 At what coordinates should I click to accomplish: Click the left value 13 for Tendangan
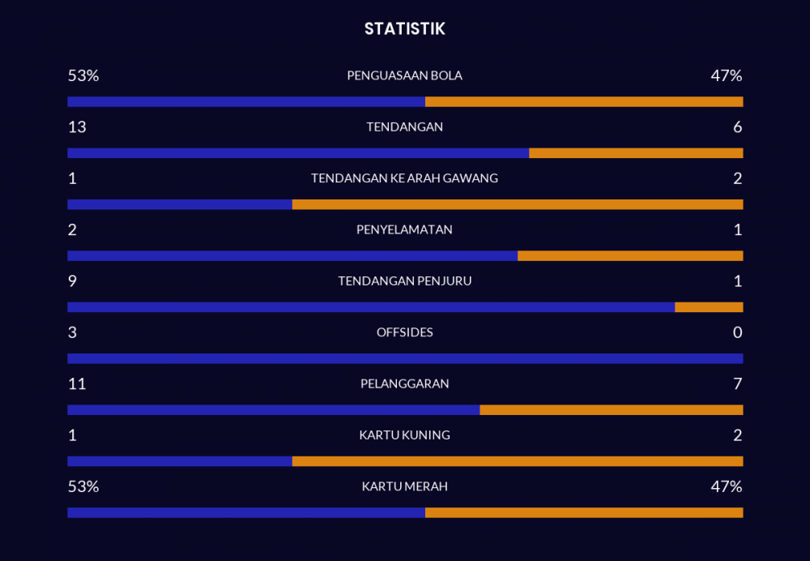77,127
